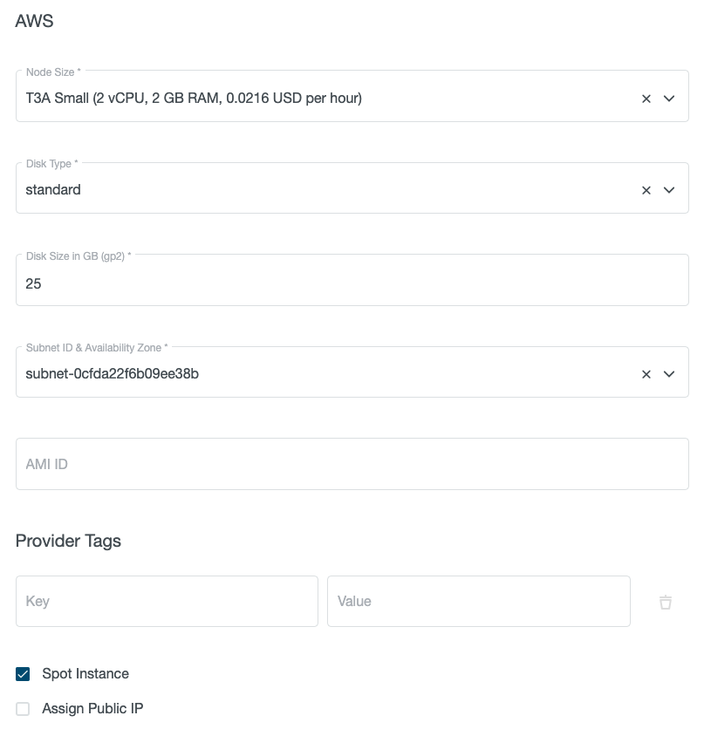Click the trash icon to delete tag row
The height and width of the screenshot is (736, 704).
pyautogui.click(x=666, y=601)
